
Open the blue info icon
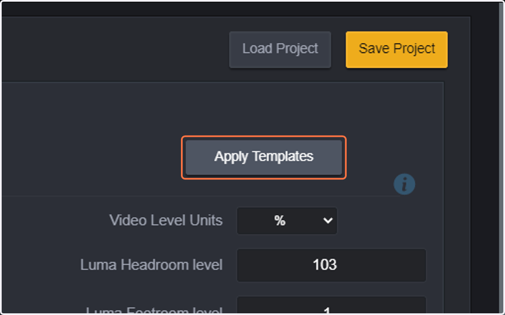pos(404,184)
